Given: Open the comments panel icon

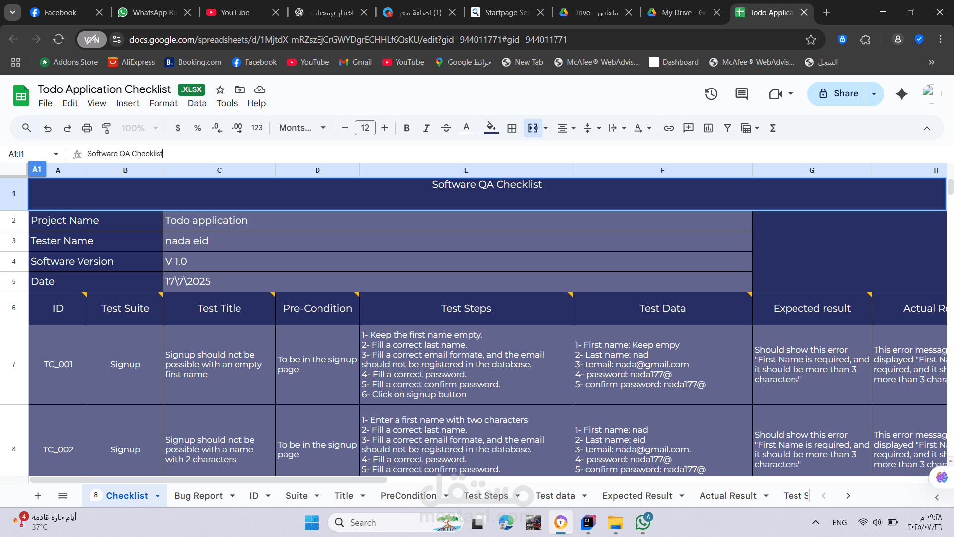Looking at the screenshot, I should tap(741, 94).
